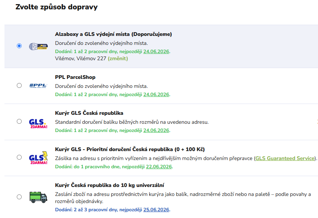Select the Alzaboxy a GLS výdejní místa radio button

[x=19, y=46]
